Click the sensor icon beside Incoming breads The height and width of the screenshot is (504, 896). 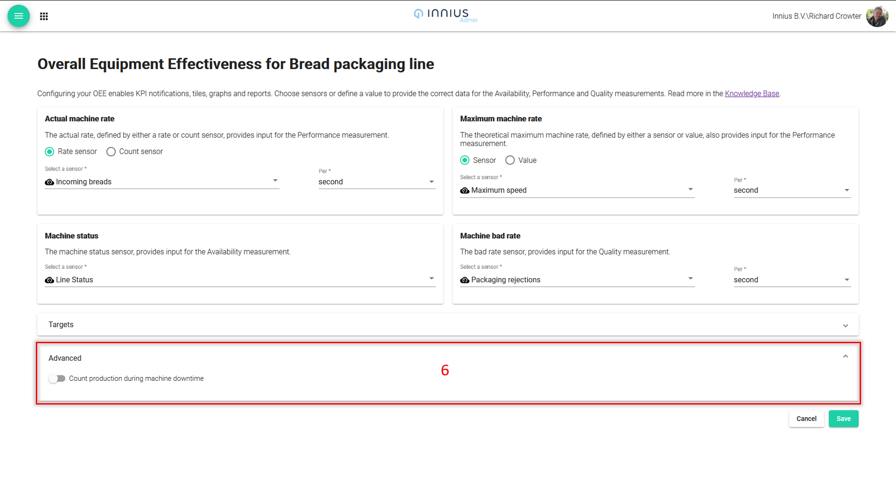49,182
